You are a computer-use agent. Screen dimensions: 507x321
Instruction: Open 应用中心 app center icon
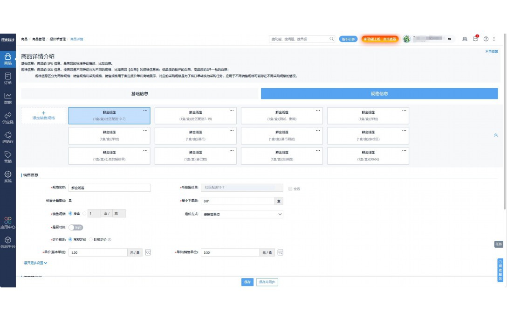pos(7,222)
